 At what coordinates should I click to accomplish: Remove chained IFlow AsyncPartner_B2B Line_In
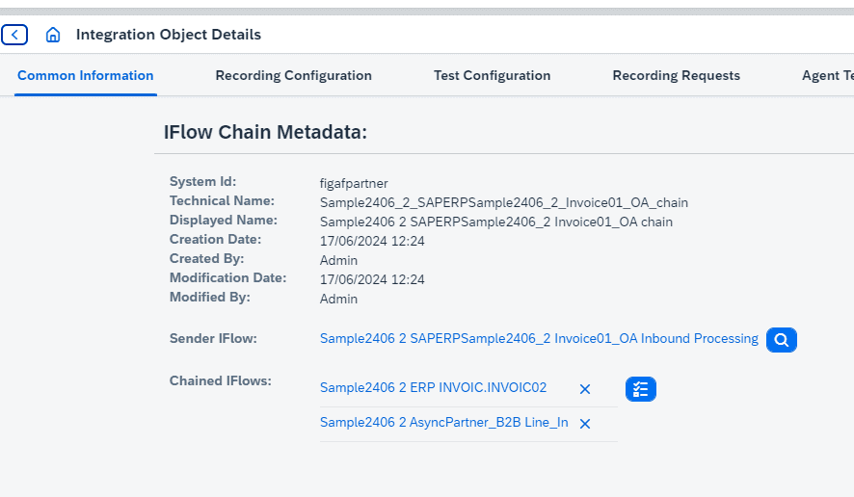pos(585,424)
